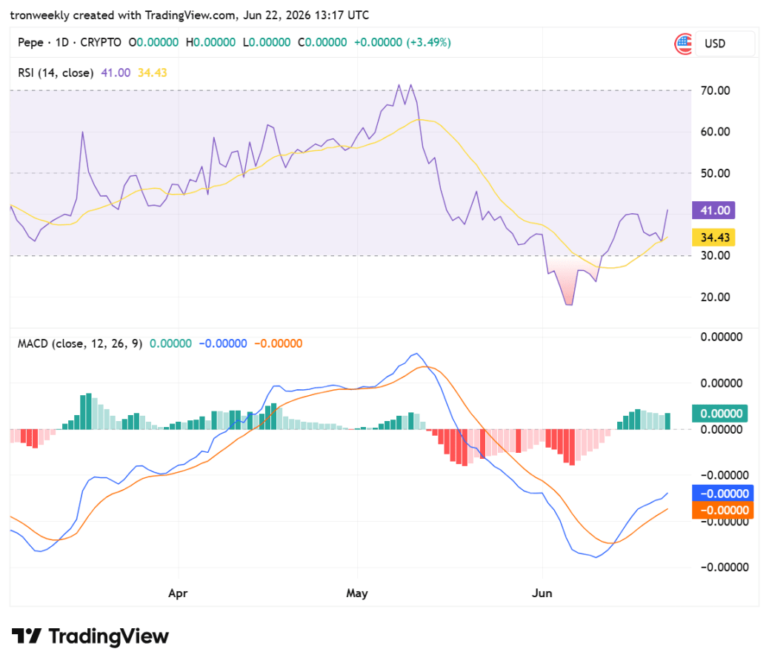Screen dimensions: 769x666
Task: Click the yellow RSI MA value 34.43 in legend
Action: (152, 73)
